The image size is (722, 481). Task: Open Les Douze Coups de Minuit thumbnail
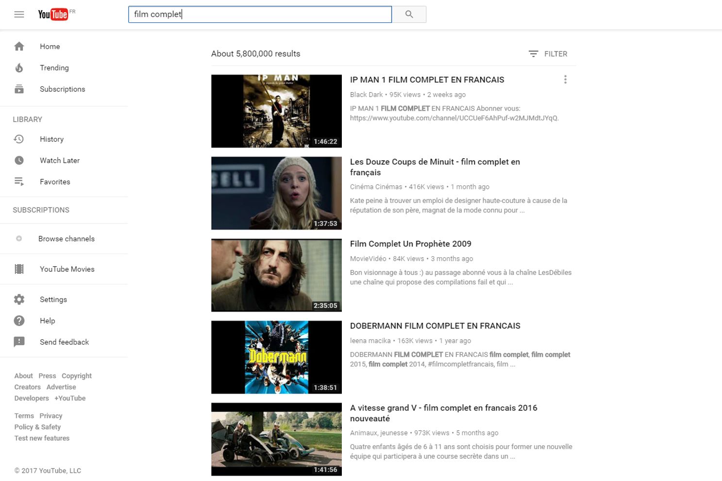coord(276,193)
